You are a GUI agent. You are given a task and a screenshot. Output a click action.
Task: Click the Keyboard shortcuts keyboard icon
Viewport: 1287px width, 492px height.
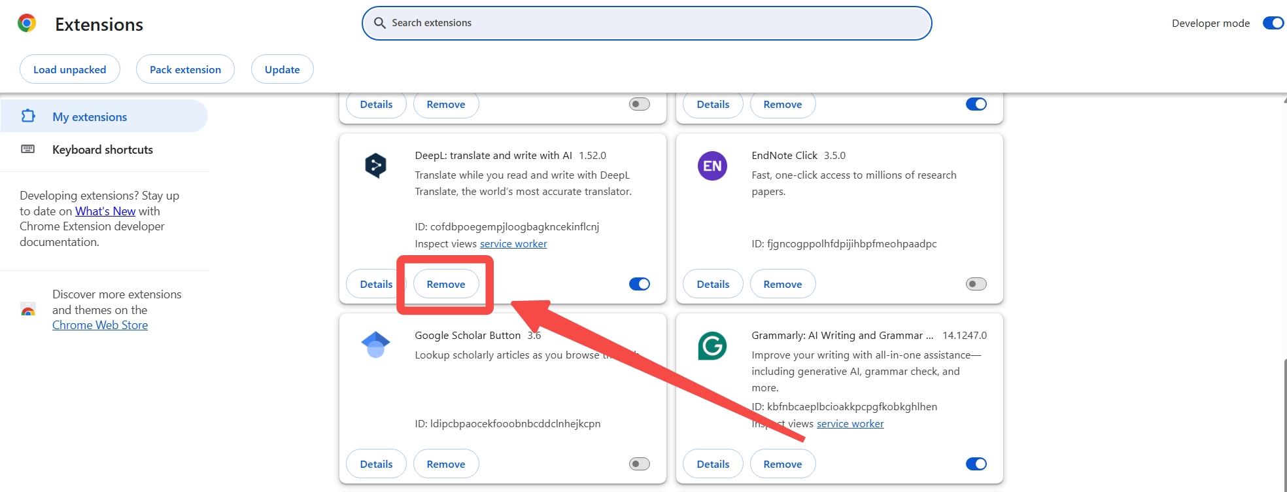(x=28, y=149)
